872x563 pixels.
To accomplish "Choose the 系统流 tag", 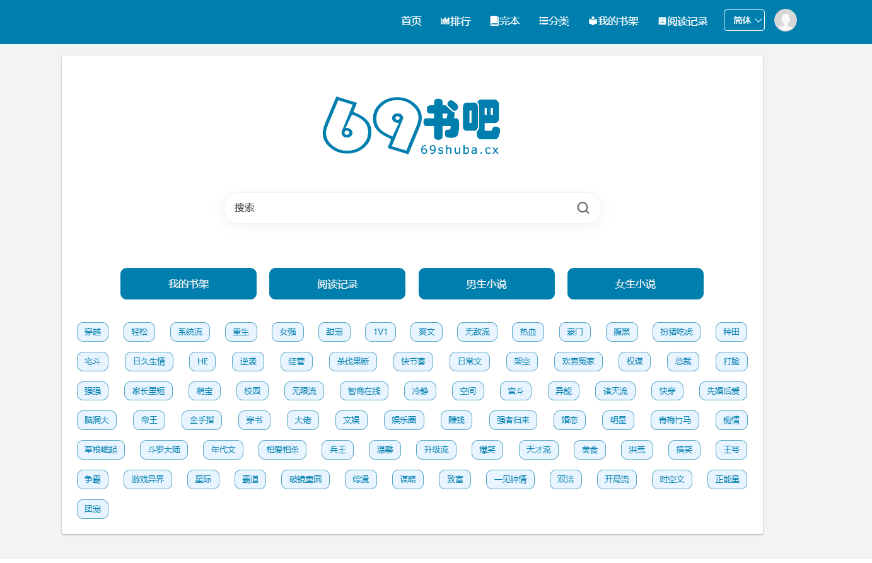I will (190, 332).
